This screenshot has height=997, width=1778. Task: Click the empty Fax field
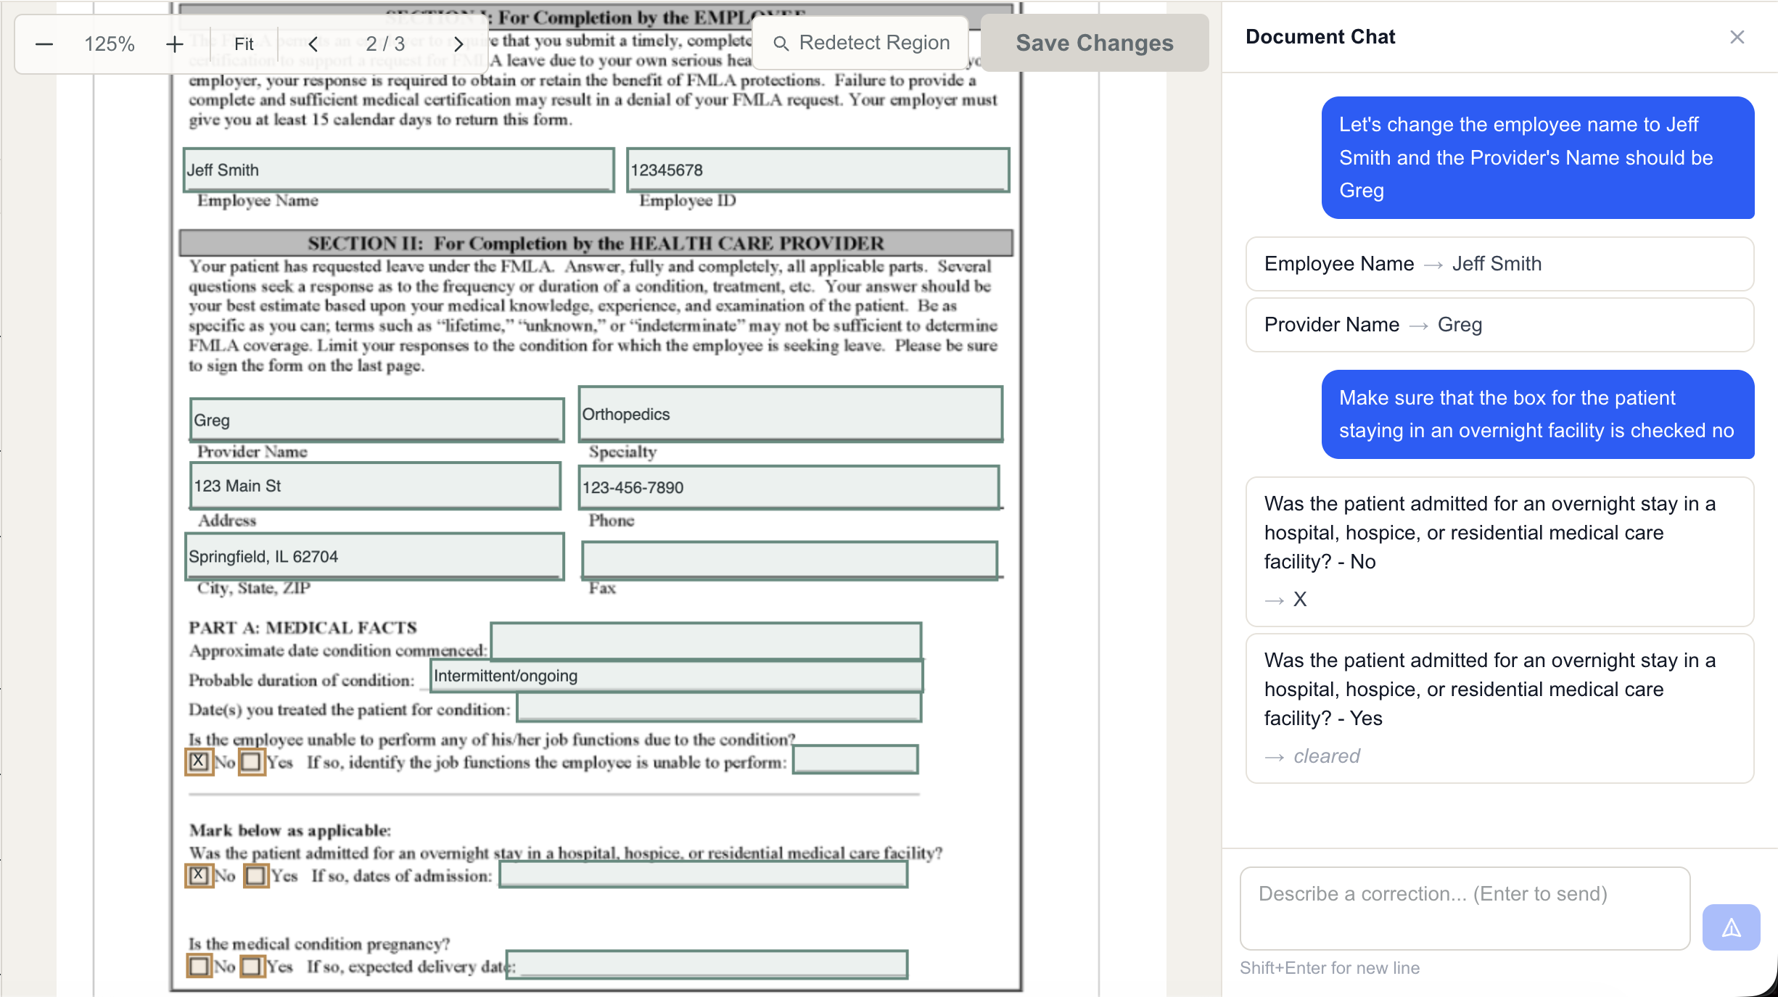(x=789, y=560)
